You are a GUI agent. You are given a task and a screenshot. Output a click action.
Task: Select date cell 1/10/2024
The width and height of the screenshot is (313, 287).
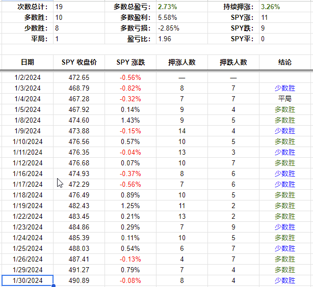pyautogui.click(x=28, y=141)
